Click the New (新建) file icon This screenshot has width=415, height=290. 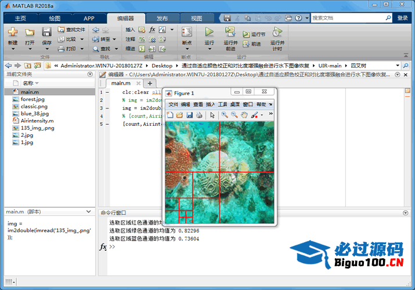pyautogui.click(x=13, y=32)
